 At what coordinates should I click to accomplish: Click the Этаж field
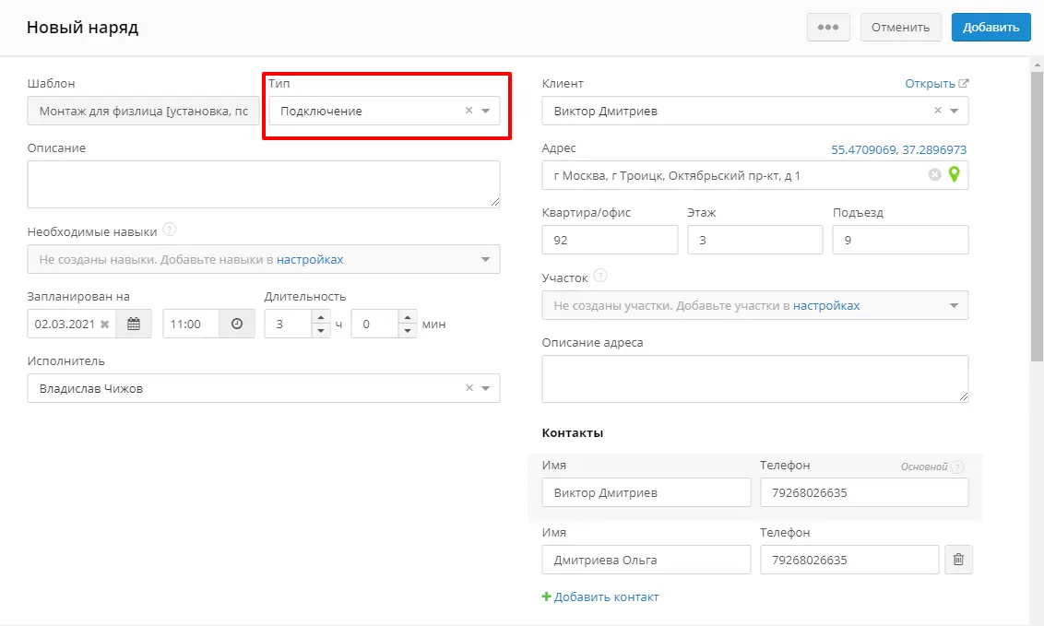[755, 240]
